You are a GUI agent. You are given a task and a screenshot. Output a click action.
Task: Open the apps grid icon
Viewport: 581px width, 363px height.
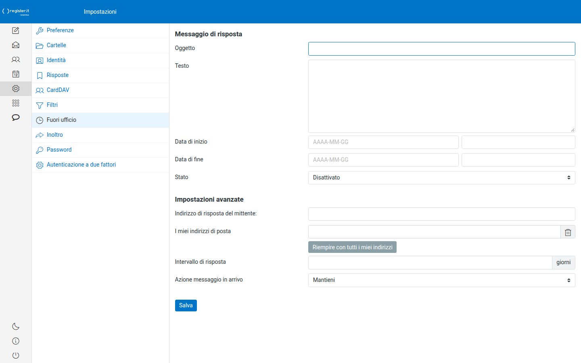click(16, 103)
